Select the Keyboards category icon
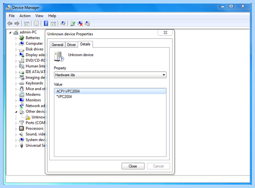The height and width of the screenshot is (188, 255). pos(22,83)
